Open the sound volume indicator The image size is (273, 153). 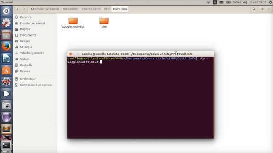tap(245, 3)
